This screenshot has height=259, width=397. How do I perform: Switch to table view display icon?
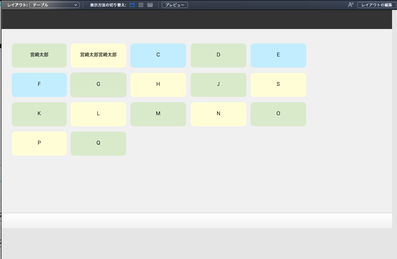point(149,5)
